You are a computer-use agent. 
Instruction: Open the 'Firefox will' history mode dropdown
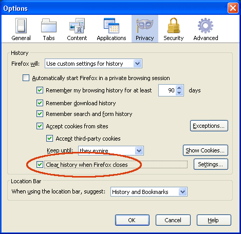coord(94,64)
